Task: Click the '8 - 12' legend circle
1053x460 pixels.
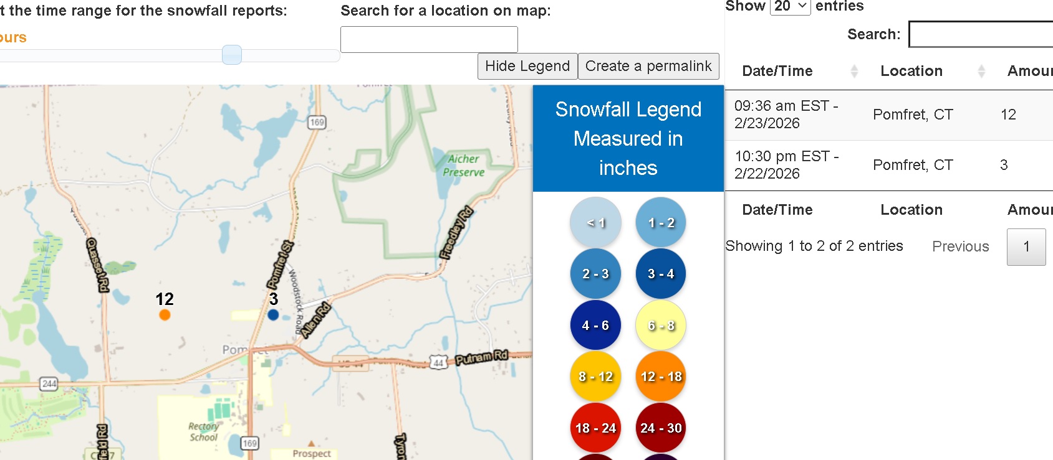Action: point(595,377)
